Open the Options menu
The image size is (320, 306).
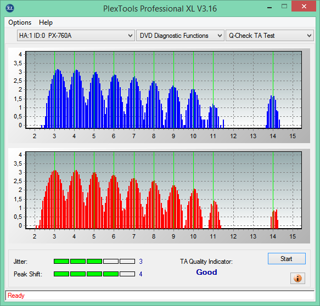pyautogui.click(x=20, y=22)
